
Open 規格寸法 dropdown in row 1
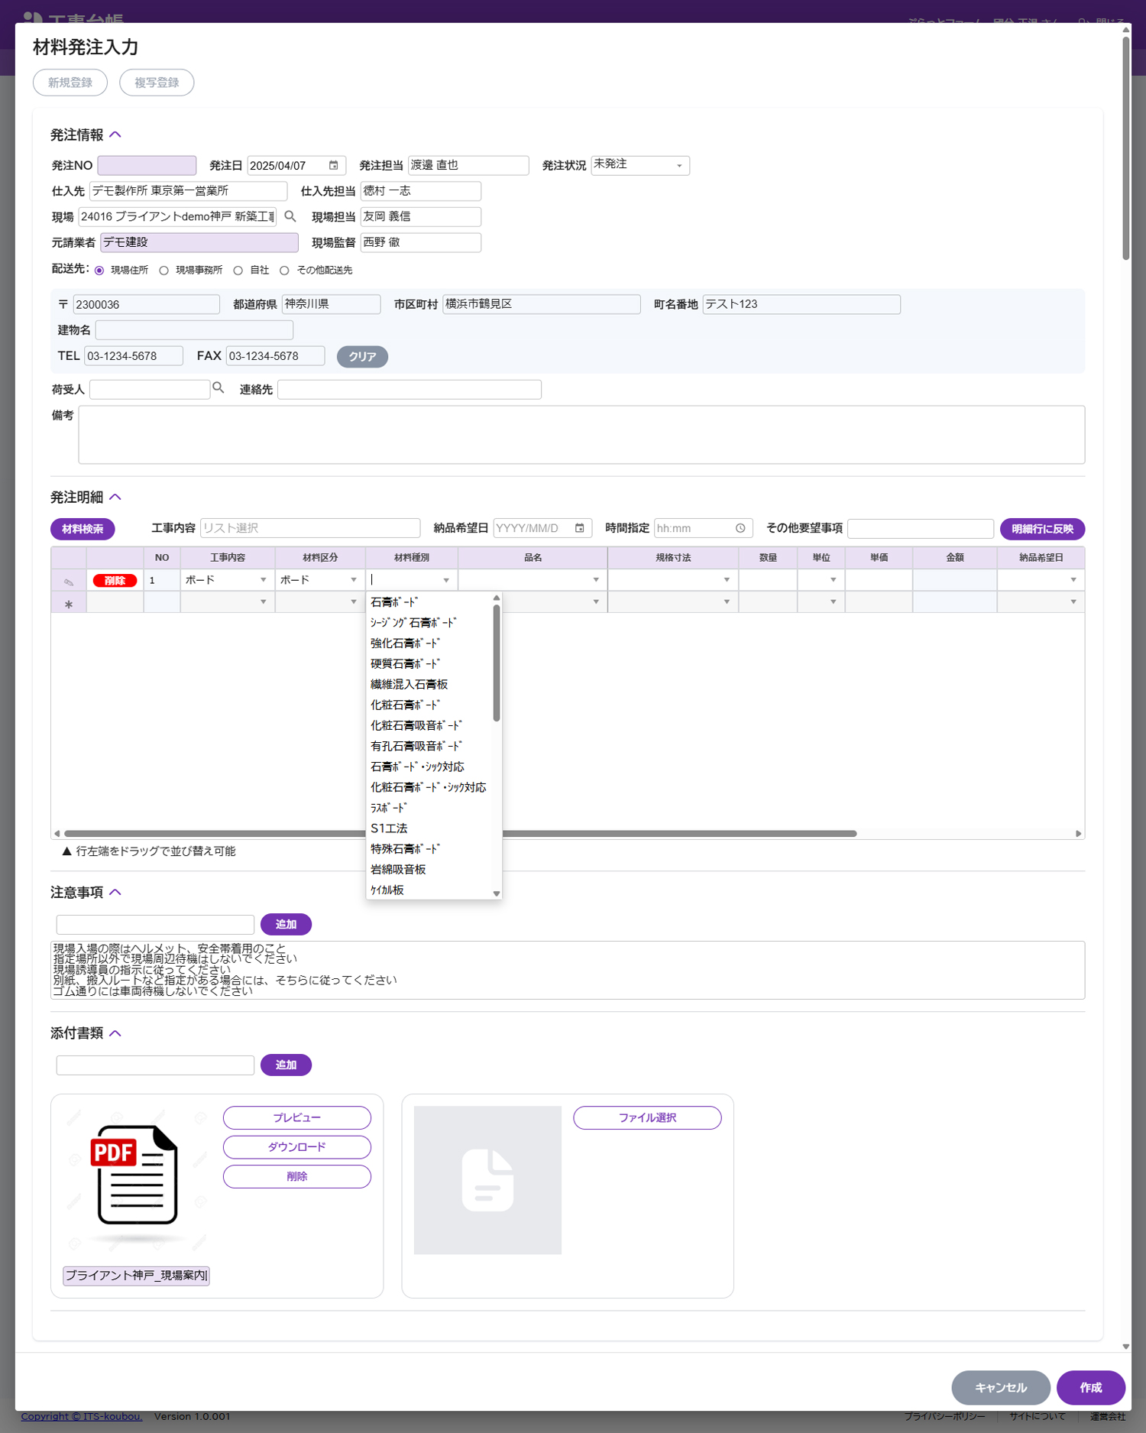pos(727,580)
